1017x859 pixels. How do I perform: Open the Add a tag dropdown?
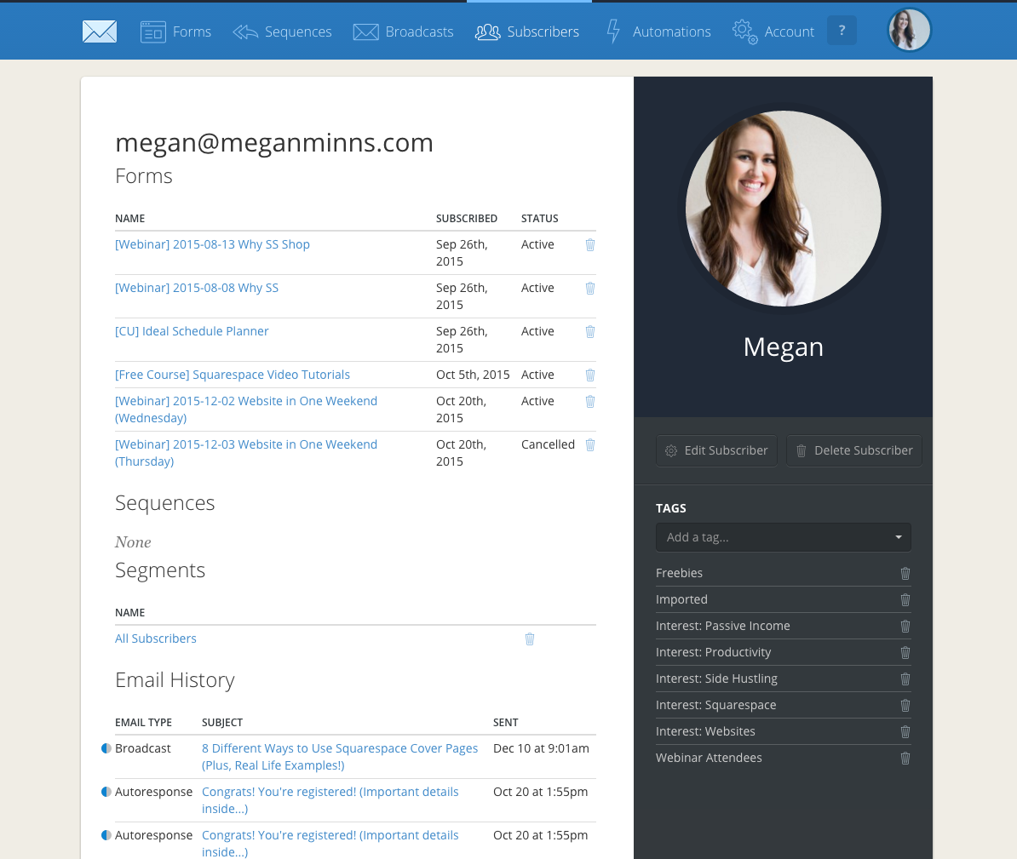coord(784,537)
